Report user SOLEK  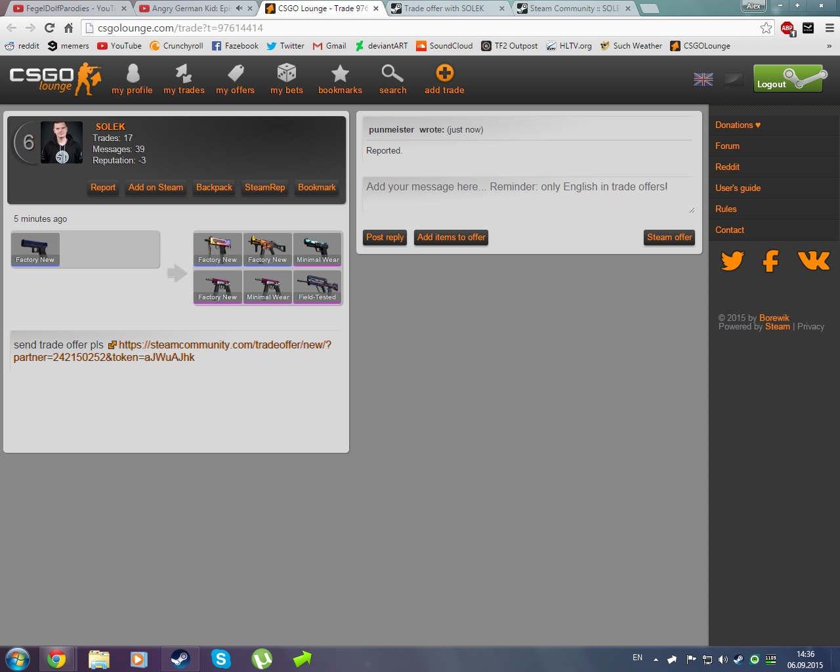(103, 188)
